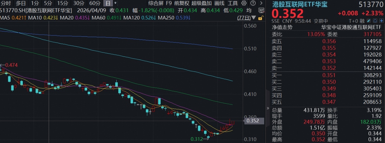Image resolution: width=385 pixels, height=143 pixels.
Task: Click the 外盘 value 249.78万
Action: tap(315, 122)
